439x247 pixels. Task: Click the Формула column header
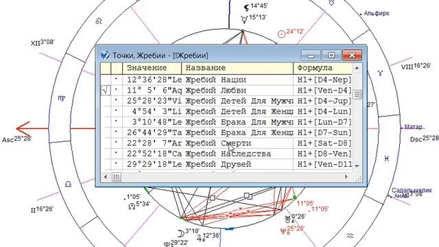[x=322, y=68]
